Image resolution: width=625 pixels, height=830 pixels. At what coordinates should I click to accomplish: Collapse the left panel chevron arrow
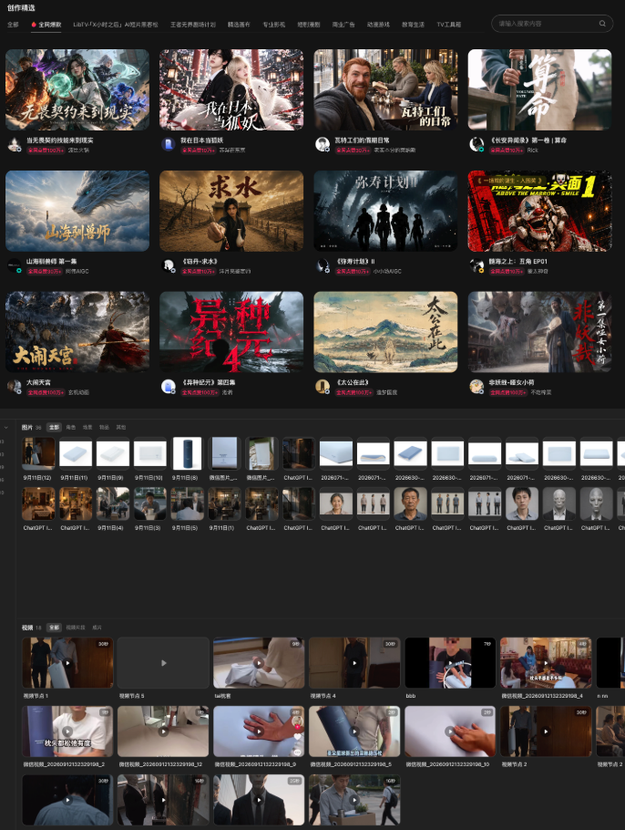click(x=5, y=427)
